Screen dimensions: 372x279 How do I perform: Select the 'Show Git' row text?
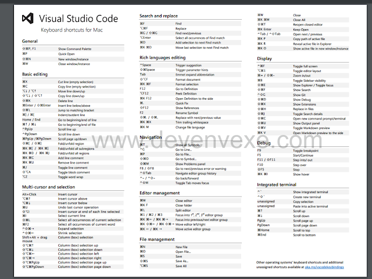coord(299,95)
